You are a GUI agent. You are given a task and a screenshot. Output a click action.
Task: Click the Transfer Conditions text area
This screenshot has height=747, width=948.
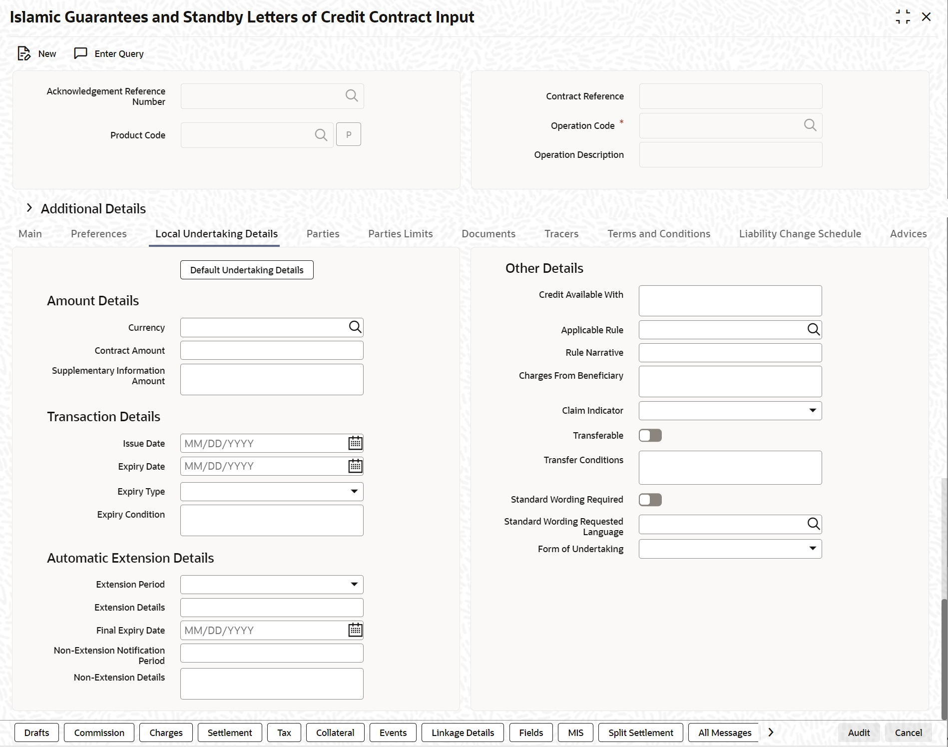[730, 468]
